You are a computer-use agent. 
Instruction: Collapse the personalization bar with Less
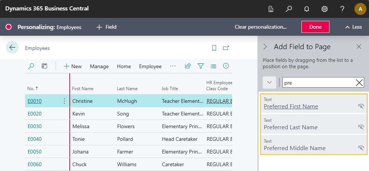click(353, 27)
